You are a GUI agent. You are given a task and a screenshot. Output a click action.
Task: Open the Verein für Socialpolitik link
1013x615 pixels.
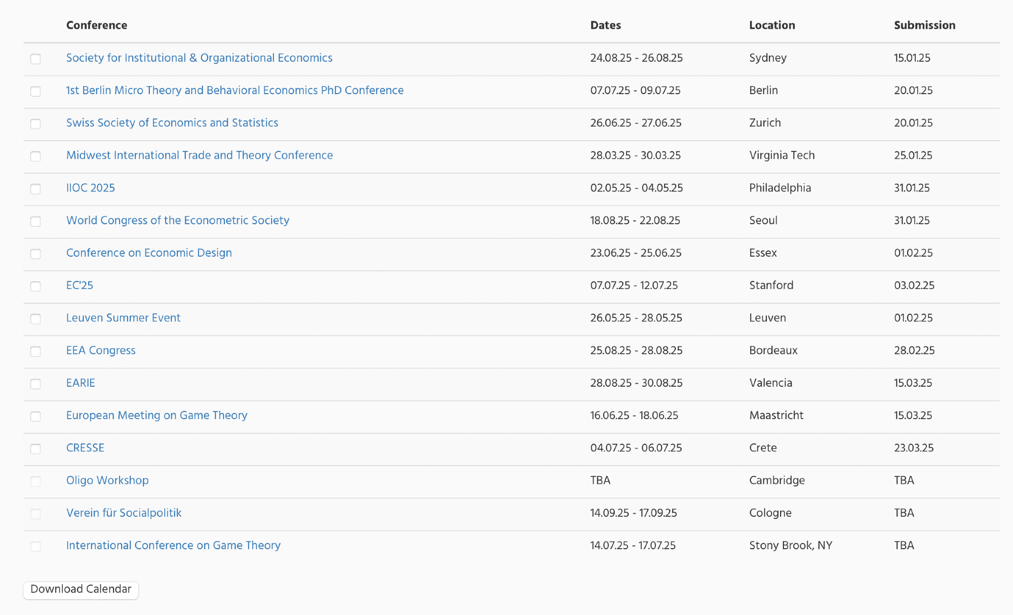click(x=124, y=513)
